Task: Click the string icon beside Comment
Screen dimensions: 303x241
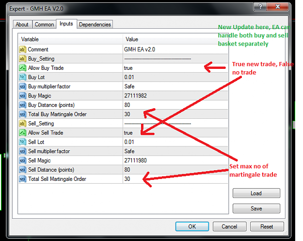Action: (22, 49)
